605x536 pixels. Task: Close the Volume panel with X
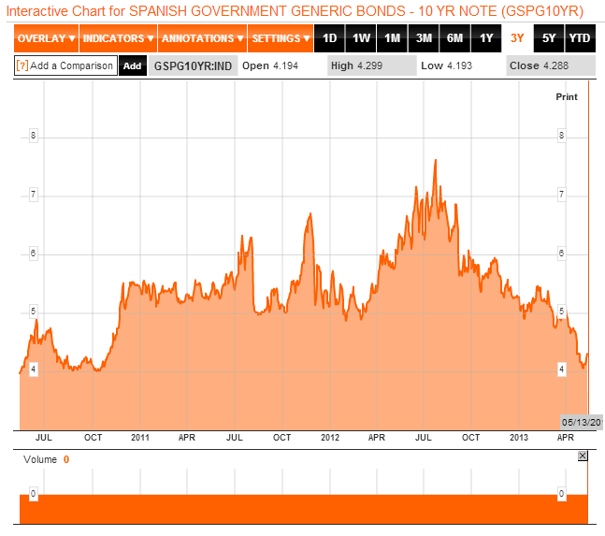tap(583, 456)
